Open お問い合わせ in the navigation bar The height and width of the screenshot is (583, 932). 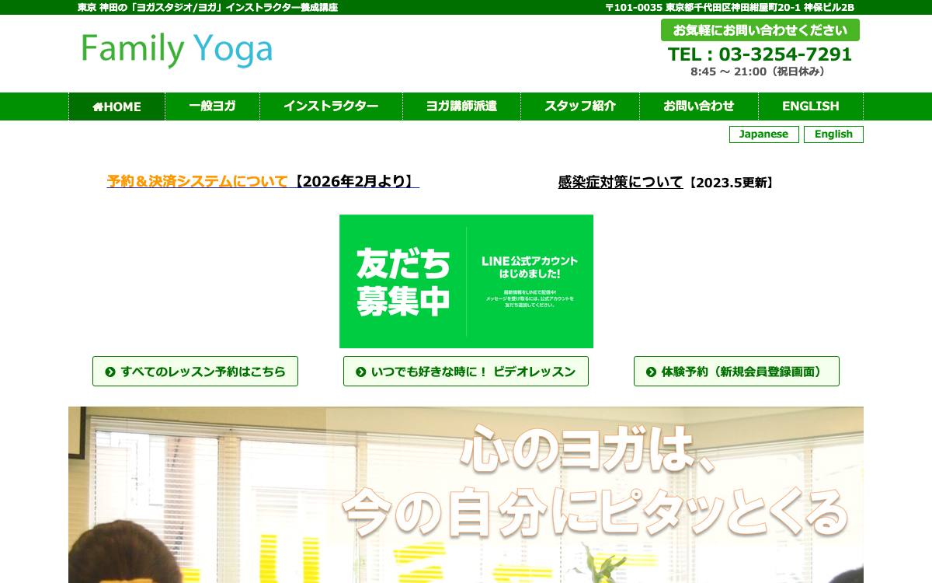click(698, 106)
